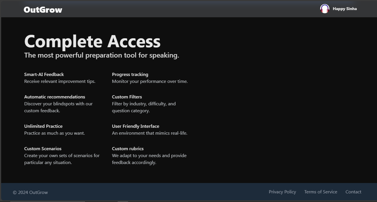Screen dimensions: 377x202
Task: Open the Privacy Policy link
Action: pos(282,192)
